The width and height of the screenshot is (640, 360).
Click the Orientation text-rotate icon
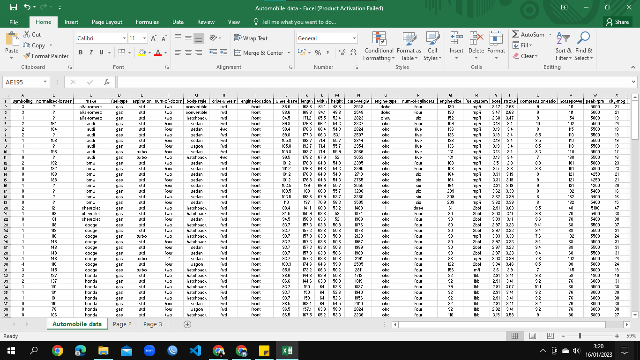point(213,38)
